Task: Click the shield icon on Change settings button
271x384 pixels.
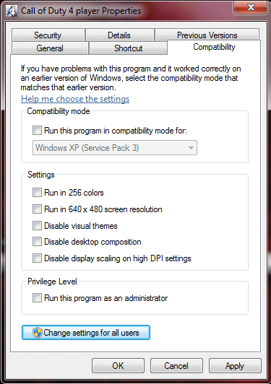Action: [38, 333]
